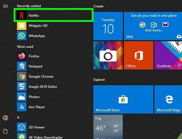Image resolution: width=182 pixels, height=139 pixels.
Task: Select the Netflix text label
Action: (x=34, y=15)
